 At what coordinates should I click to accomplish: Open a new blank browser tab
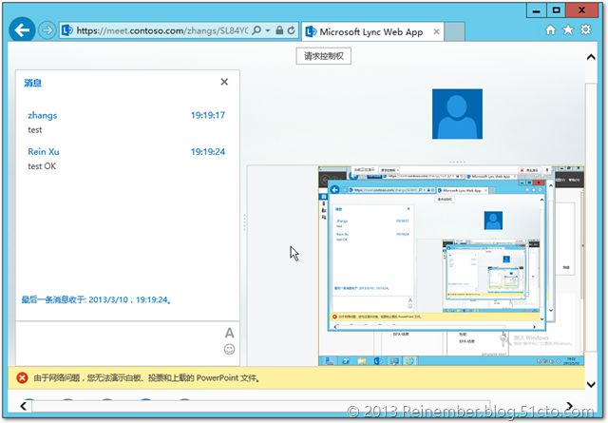pos(454,31)
